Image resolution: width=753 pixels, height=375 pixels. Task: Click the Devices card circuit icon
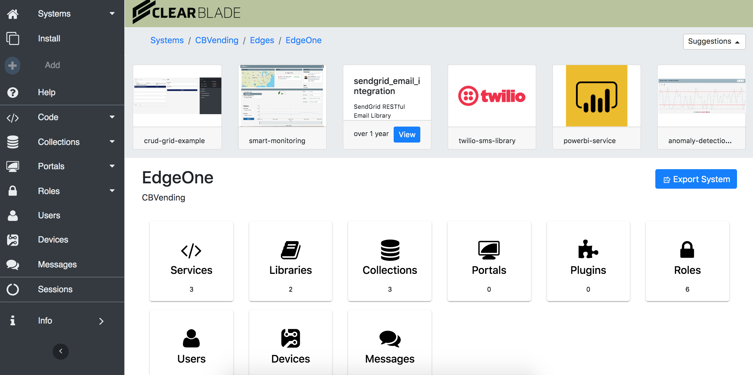[x=290, y=338]
